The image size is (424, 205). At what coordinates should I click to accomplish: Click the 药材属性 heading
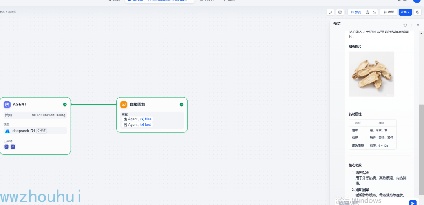point(355,114)
